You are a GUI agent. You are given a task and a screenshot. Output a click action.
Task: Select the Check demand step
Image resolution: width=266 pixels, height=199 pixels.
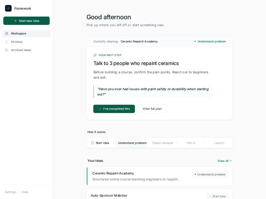tap(162, 143)
